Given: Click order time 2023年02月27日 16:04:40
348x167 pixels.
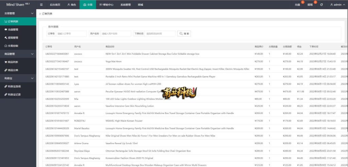Looking at the screenshot, I should [323, 54].
